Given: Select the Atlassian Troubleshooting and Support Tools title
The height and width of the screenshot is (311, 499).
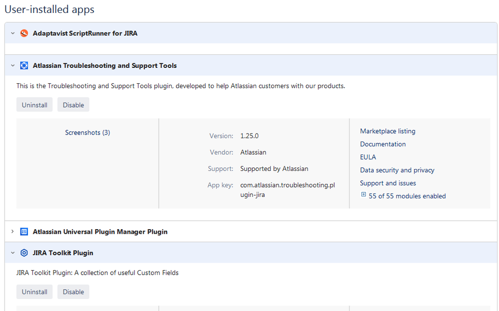Looking at the screenshot, I should pyautogui.click(x=105, y=66).
